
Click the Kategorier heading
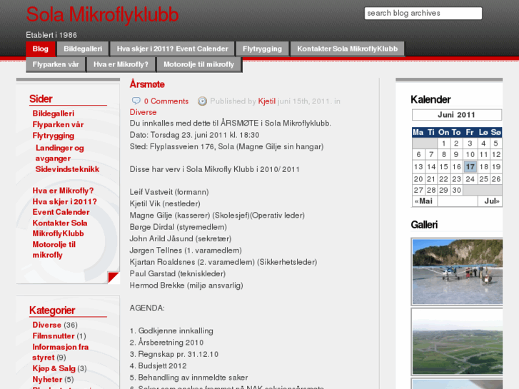(52, 310)
